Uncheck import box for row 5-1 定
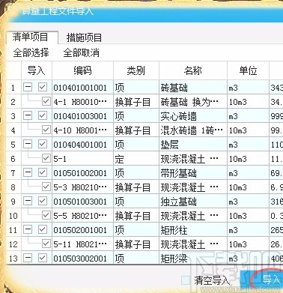The width and height of the screenshot is (283, 293). click(x=46, y=158)
